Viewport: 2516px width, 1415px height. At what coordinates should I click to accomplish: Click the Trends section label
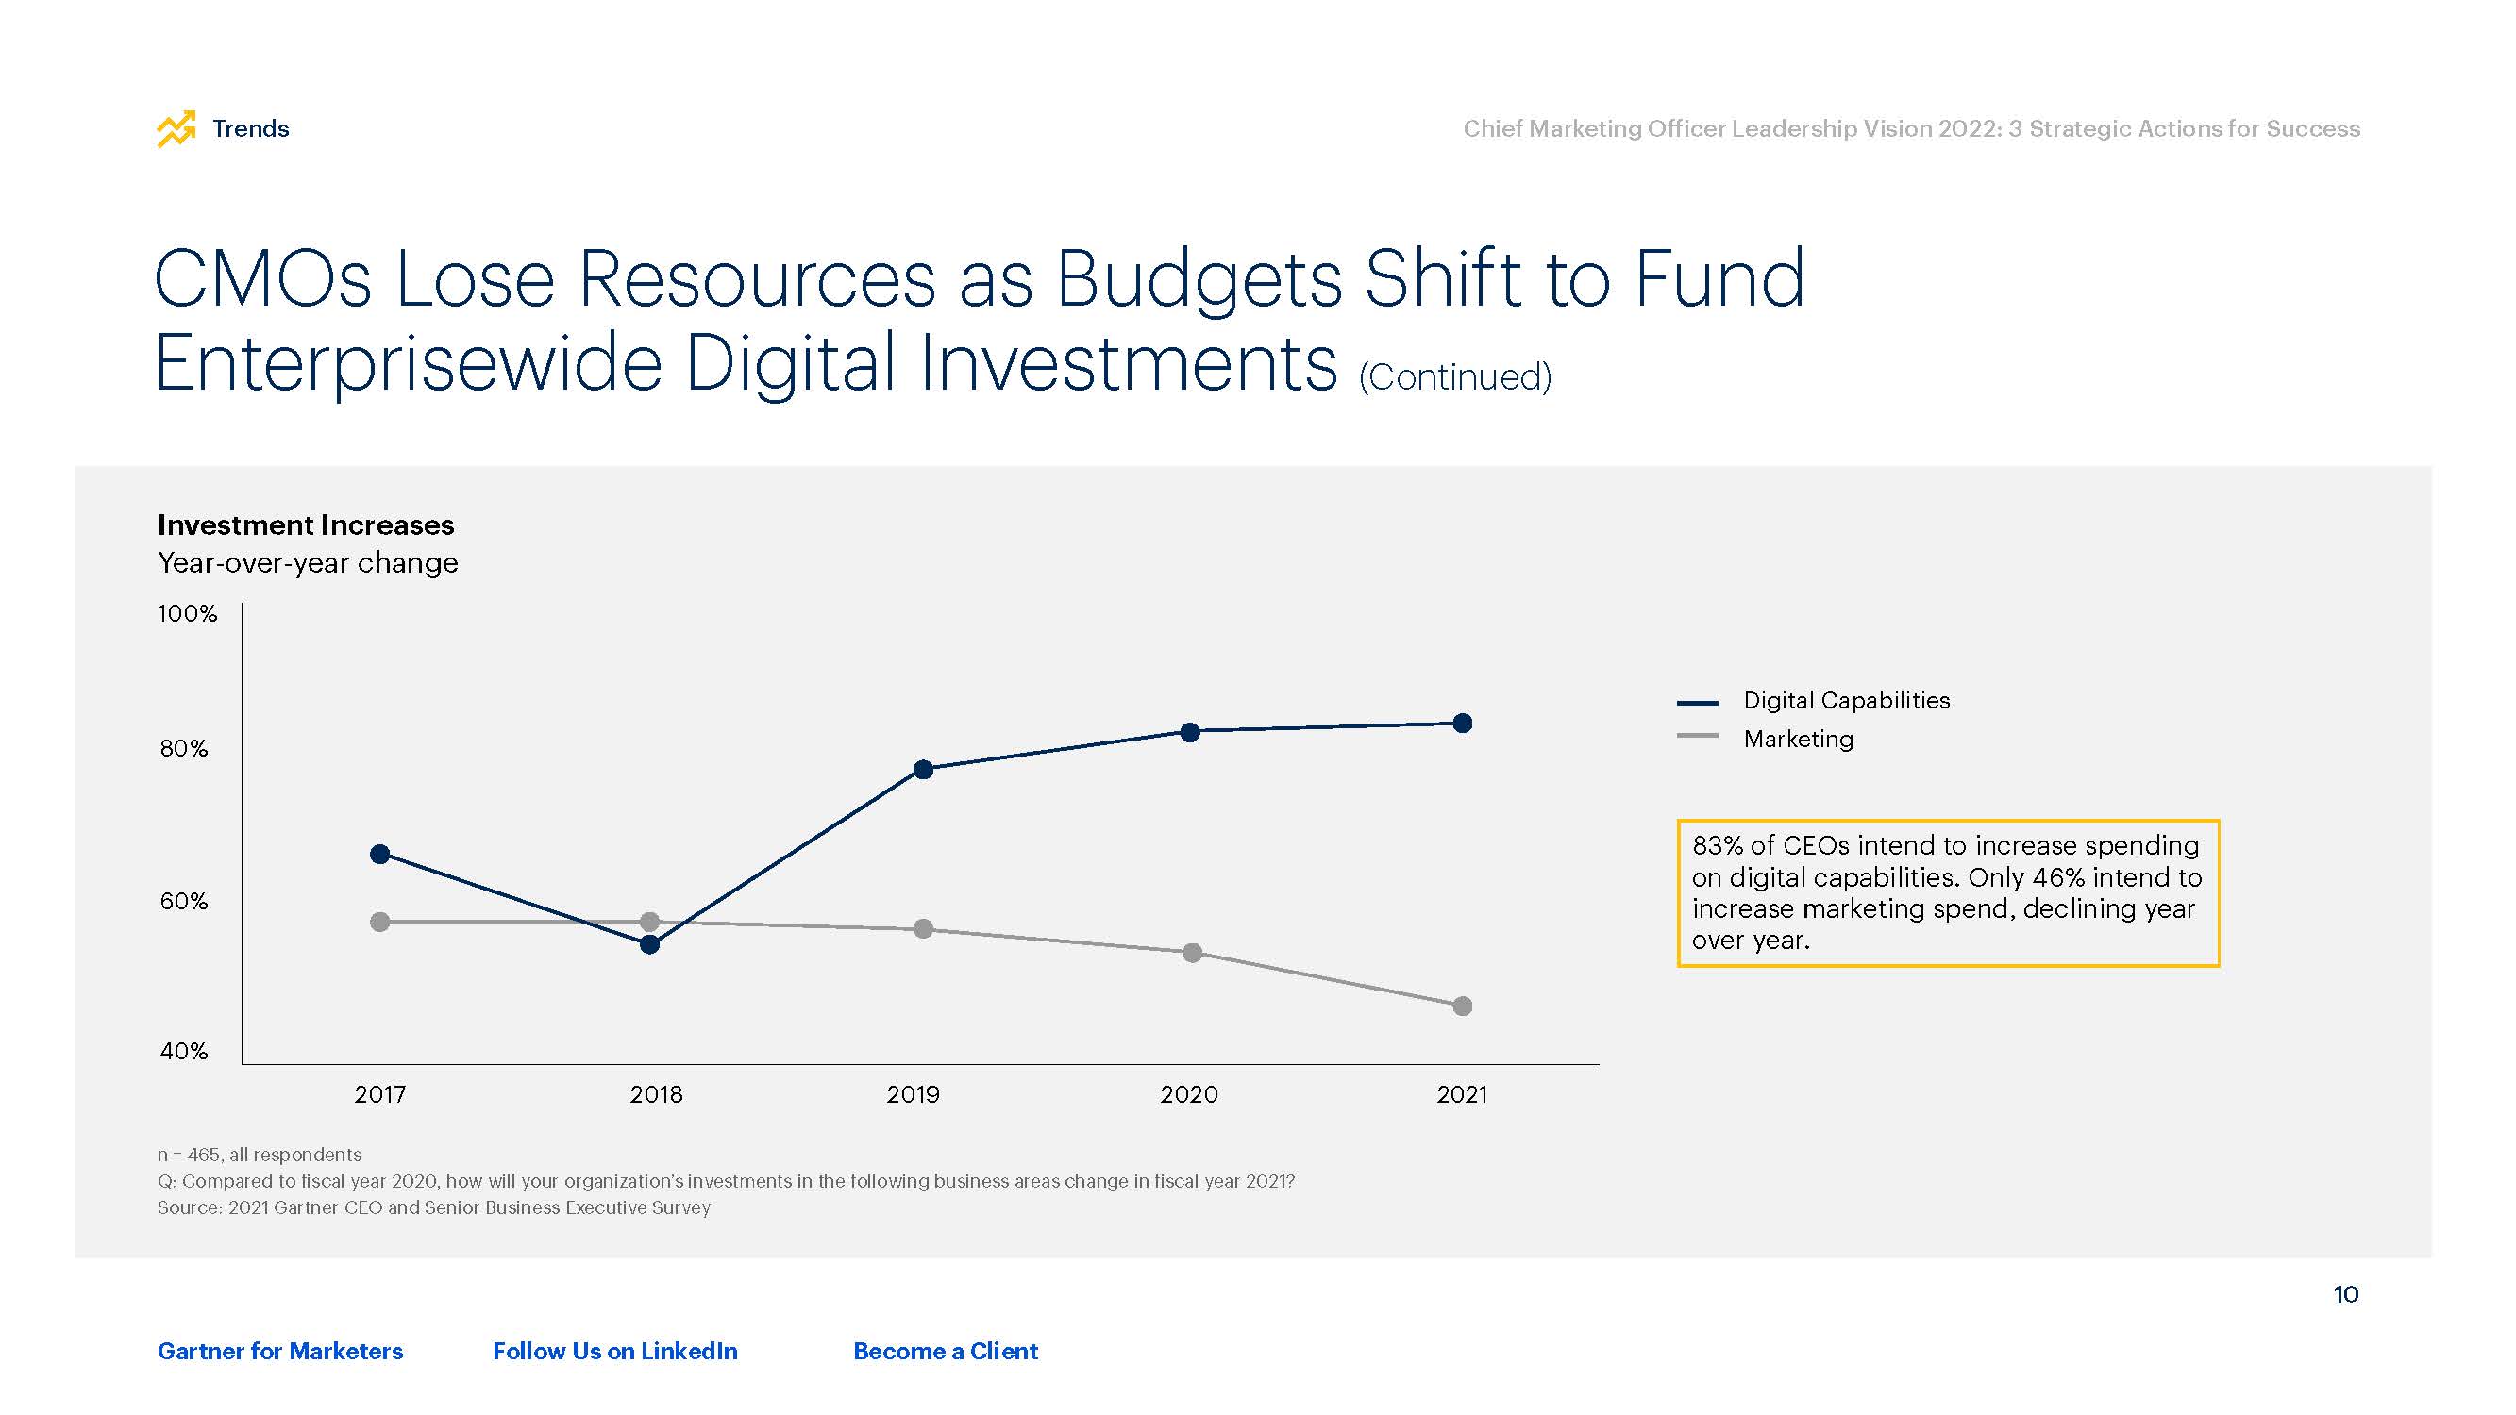[251, 129]
